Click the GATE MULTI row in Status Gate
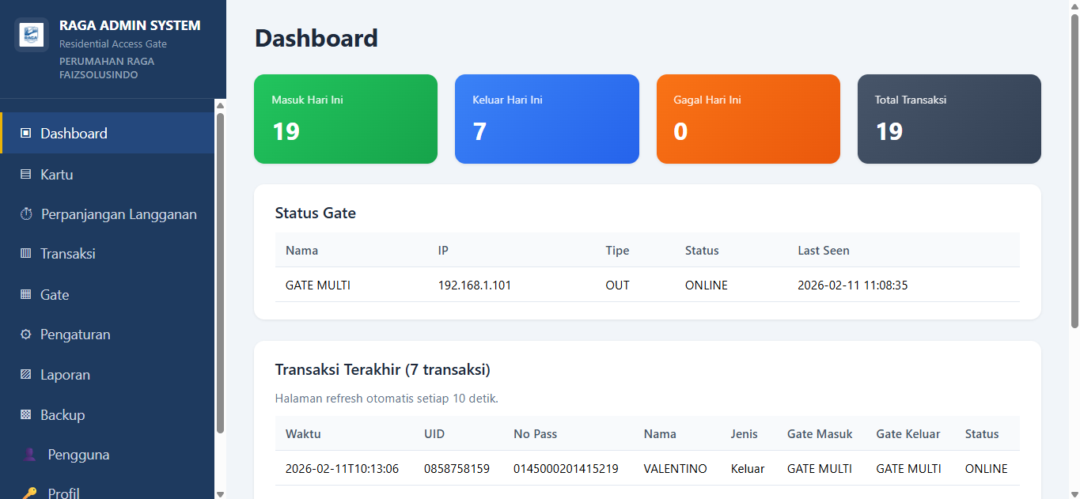Viewport: 1080px width, 499px height. [x=646, y=285]
